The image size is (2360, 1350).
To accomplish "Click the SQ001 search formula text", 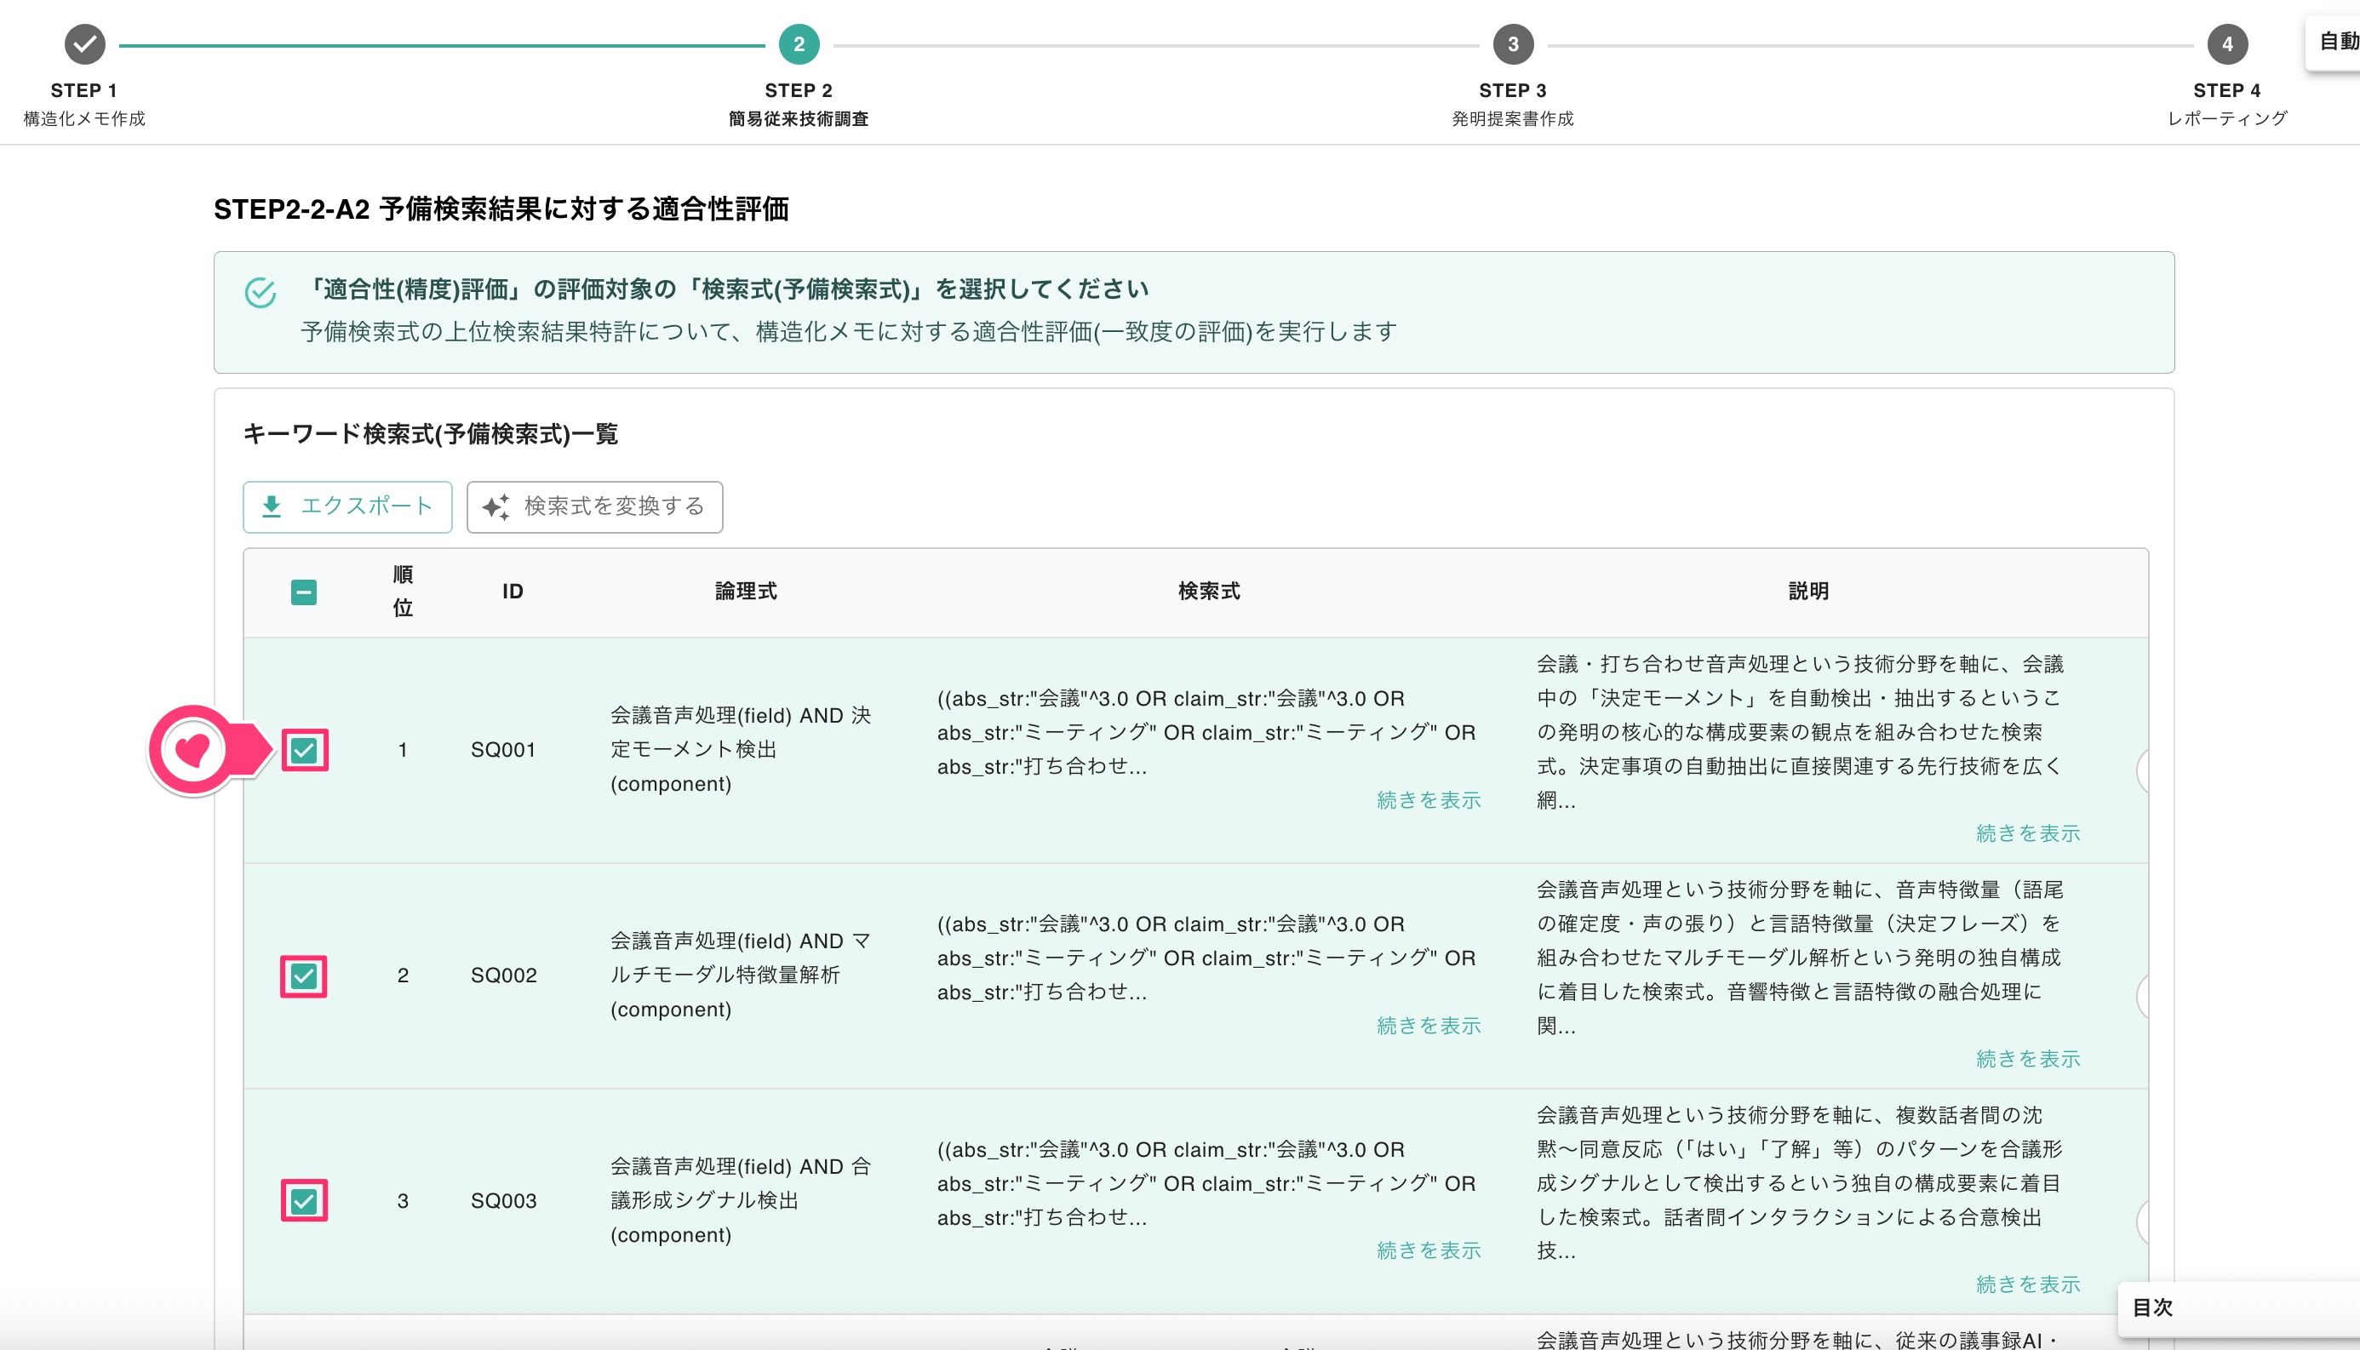I will click(1206, 733).
